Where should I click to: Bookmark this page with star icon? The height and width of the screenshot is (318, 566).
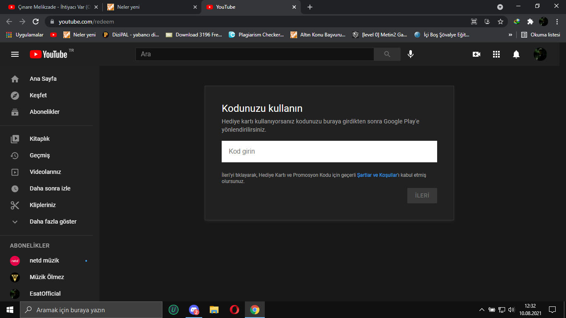click(x=501, y=22)
